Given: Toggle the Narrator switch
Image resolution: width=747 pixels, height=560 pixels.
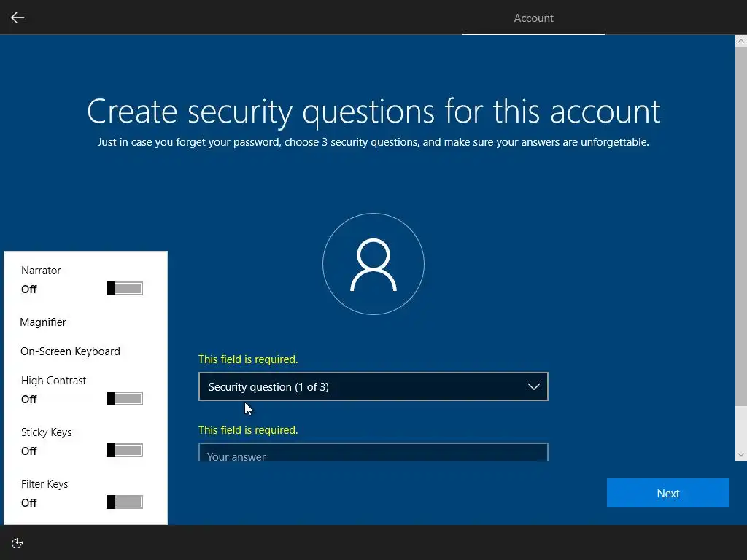Looking at the screenshot, I should pyautogui.click(x=124, y=289).
